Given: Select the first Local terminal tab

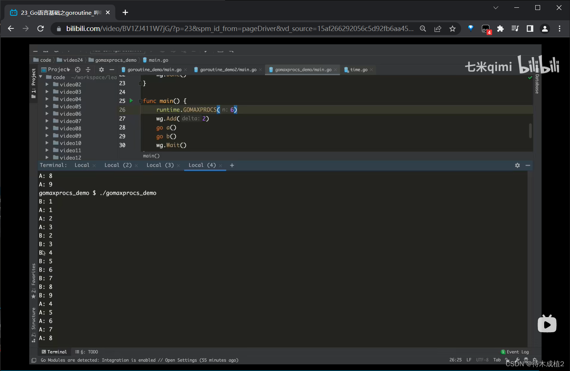Looking at the screenshot, I should click(x=82, y=165).
